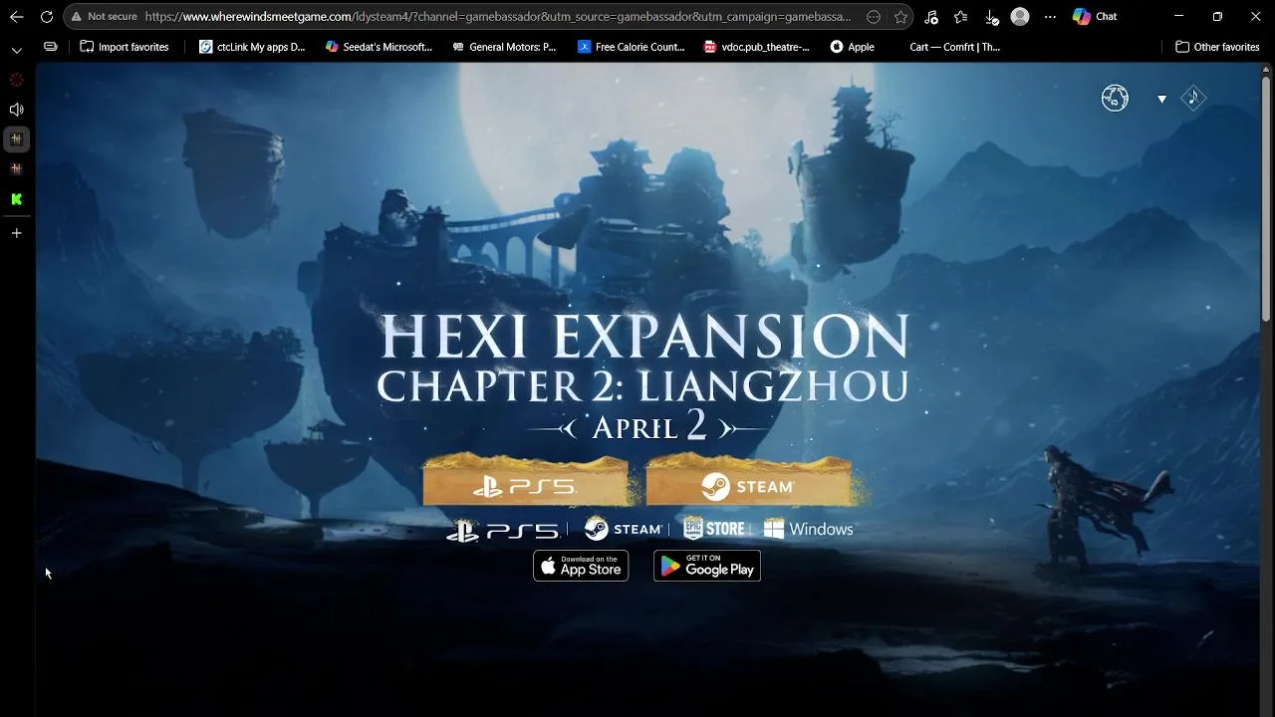This screenshot has width=1275, height=717.
Task: Open the Other favorites folder
Action: [1217, 47]
